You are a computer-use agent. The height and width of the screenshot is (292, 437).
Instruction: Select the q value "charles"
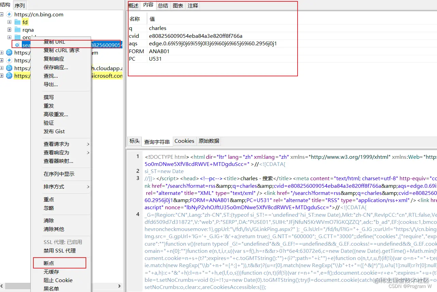tap(158, 28)
